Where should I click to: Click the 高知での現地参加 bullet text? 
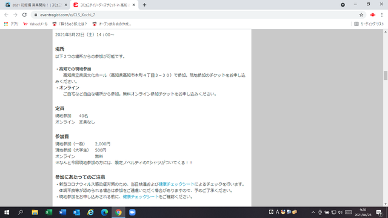(x=75, y=69)
